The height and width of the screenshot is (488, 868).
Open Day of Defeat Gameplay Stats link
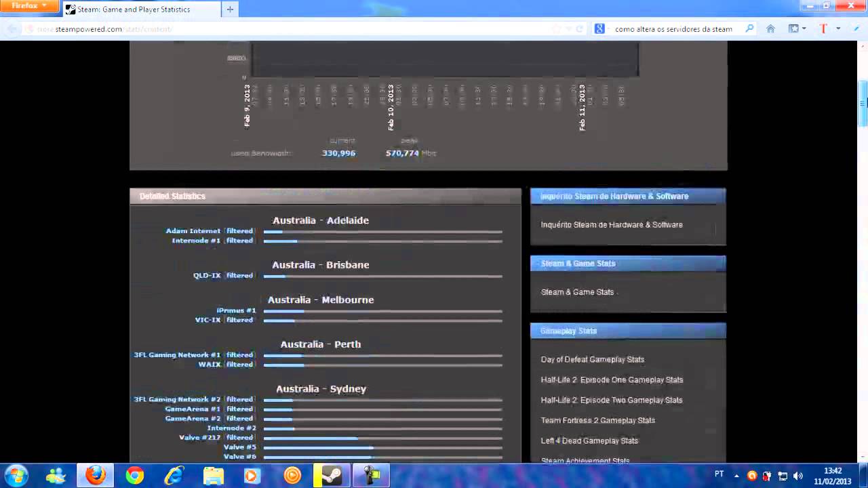pos(593,360)
